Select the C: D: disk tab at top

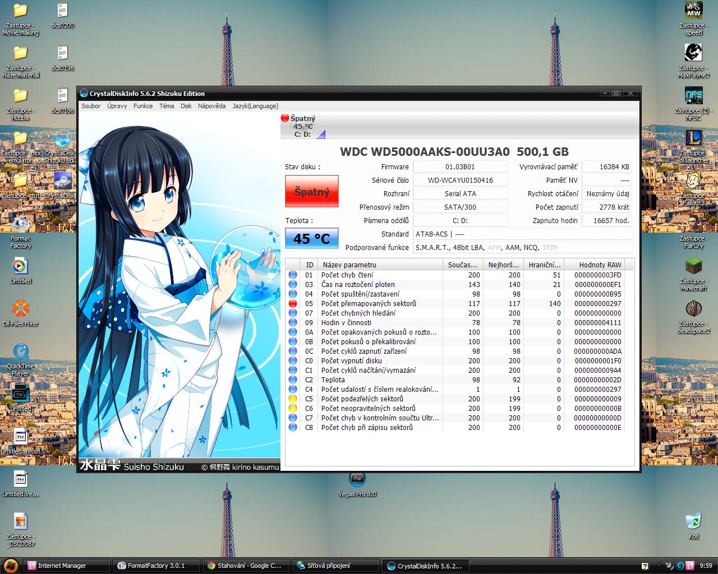(x=303, y=126)
